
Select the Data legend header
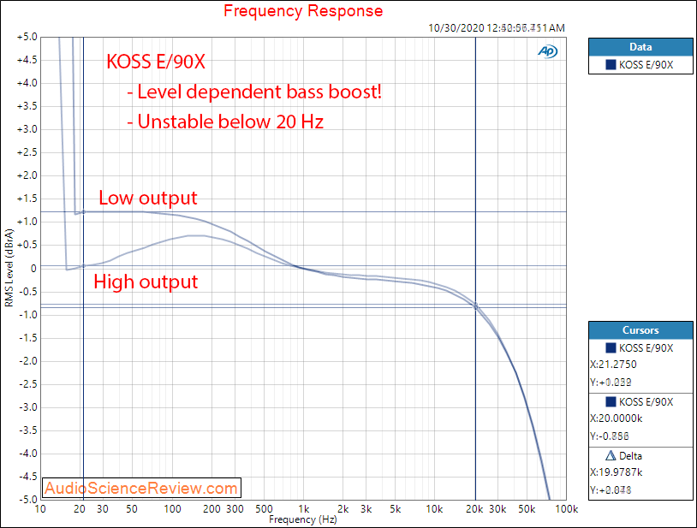click(x=640, y=47)
